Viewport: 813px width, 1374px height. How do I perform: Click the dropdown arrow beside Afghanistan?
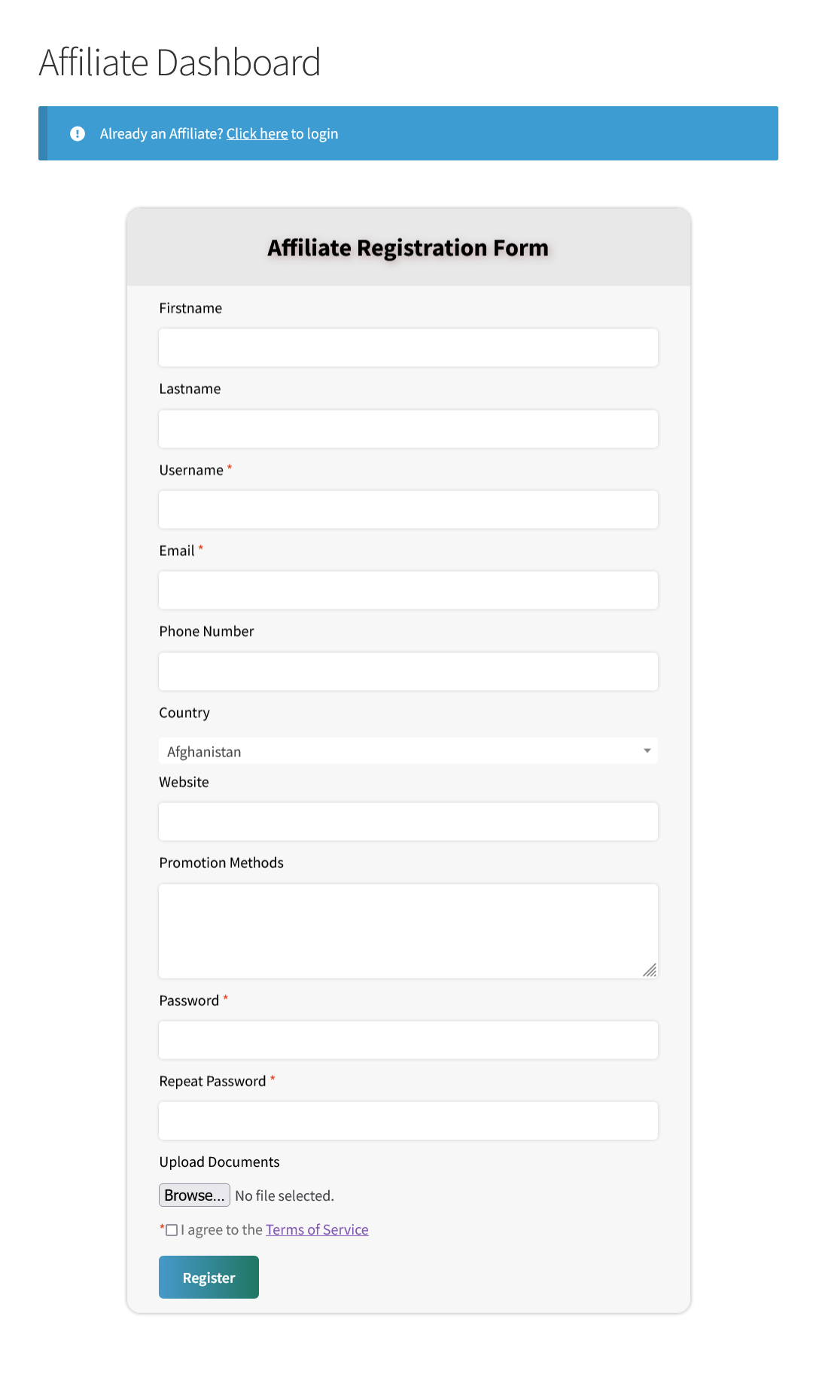pos(647,750)
